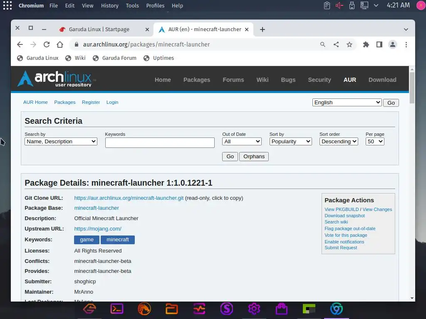426x319 pixels.
Task: Go to Packages in Arch navigation bar
Action: click(x=197, y=80)
